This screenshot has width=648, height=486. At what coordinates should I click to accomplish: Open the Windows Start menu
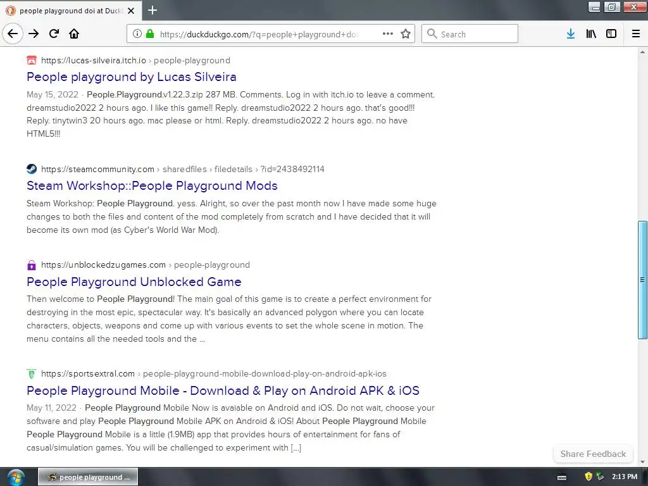pos(15,477)
